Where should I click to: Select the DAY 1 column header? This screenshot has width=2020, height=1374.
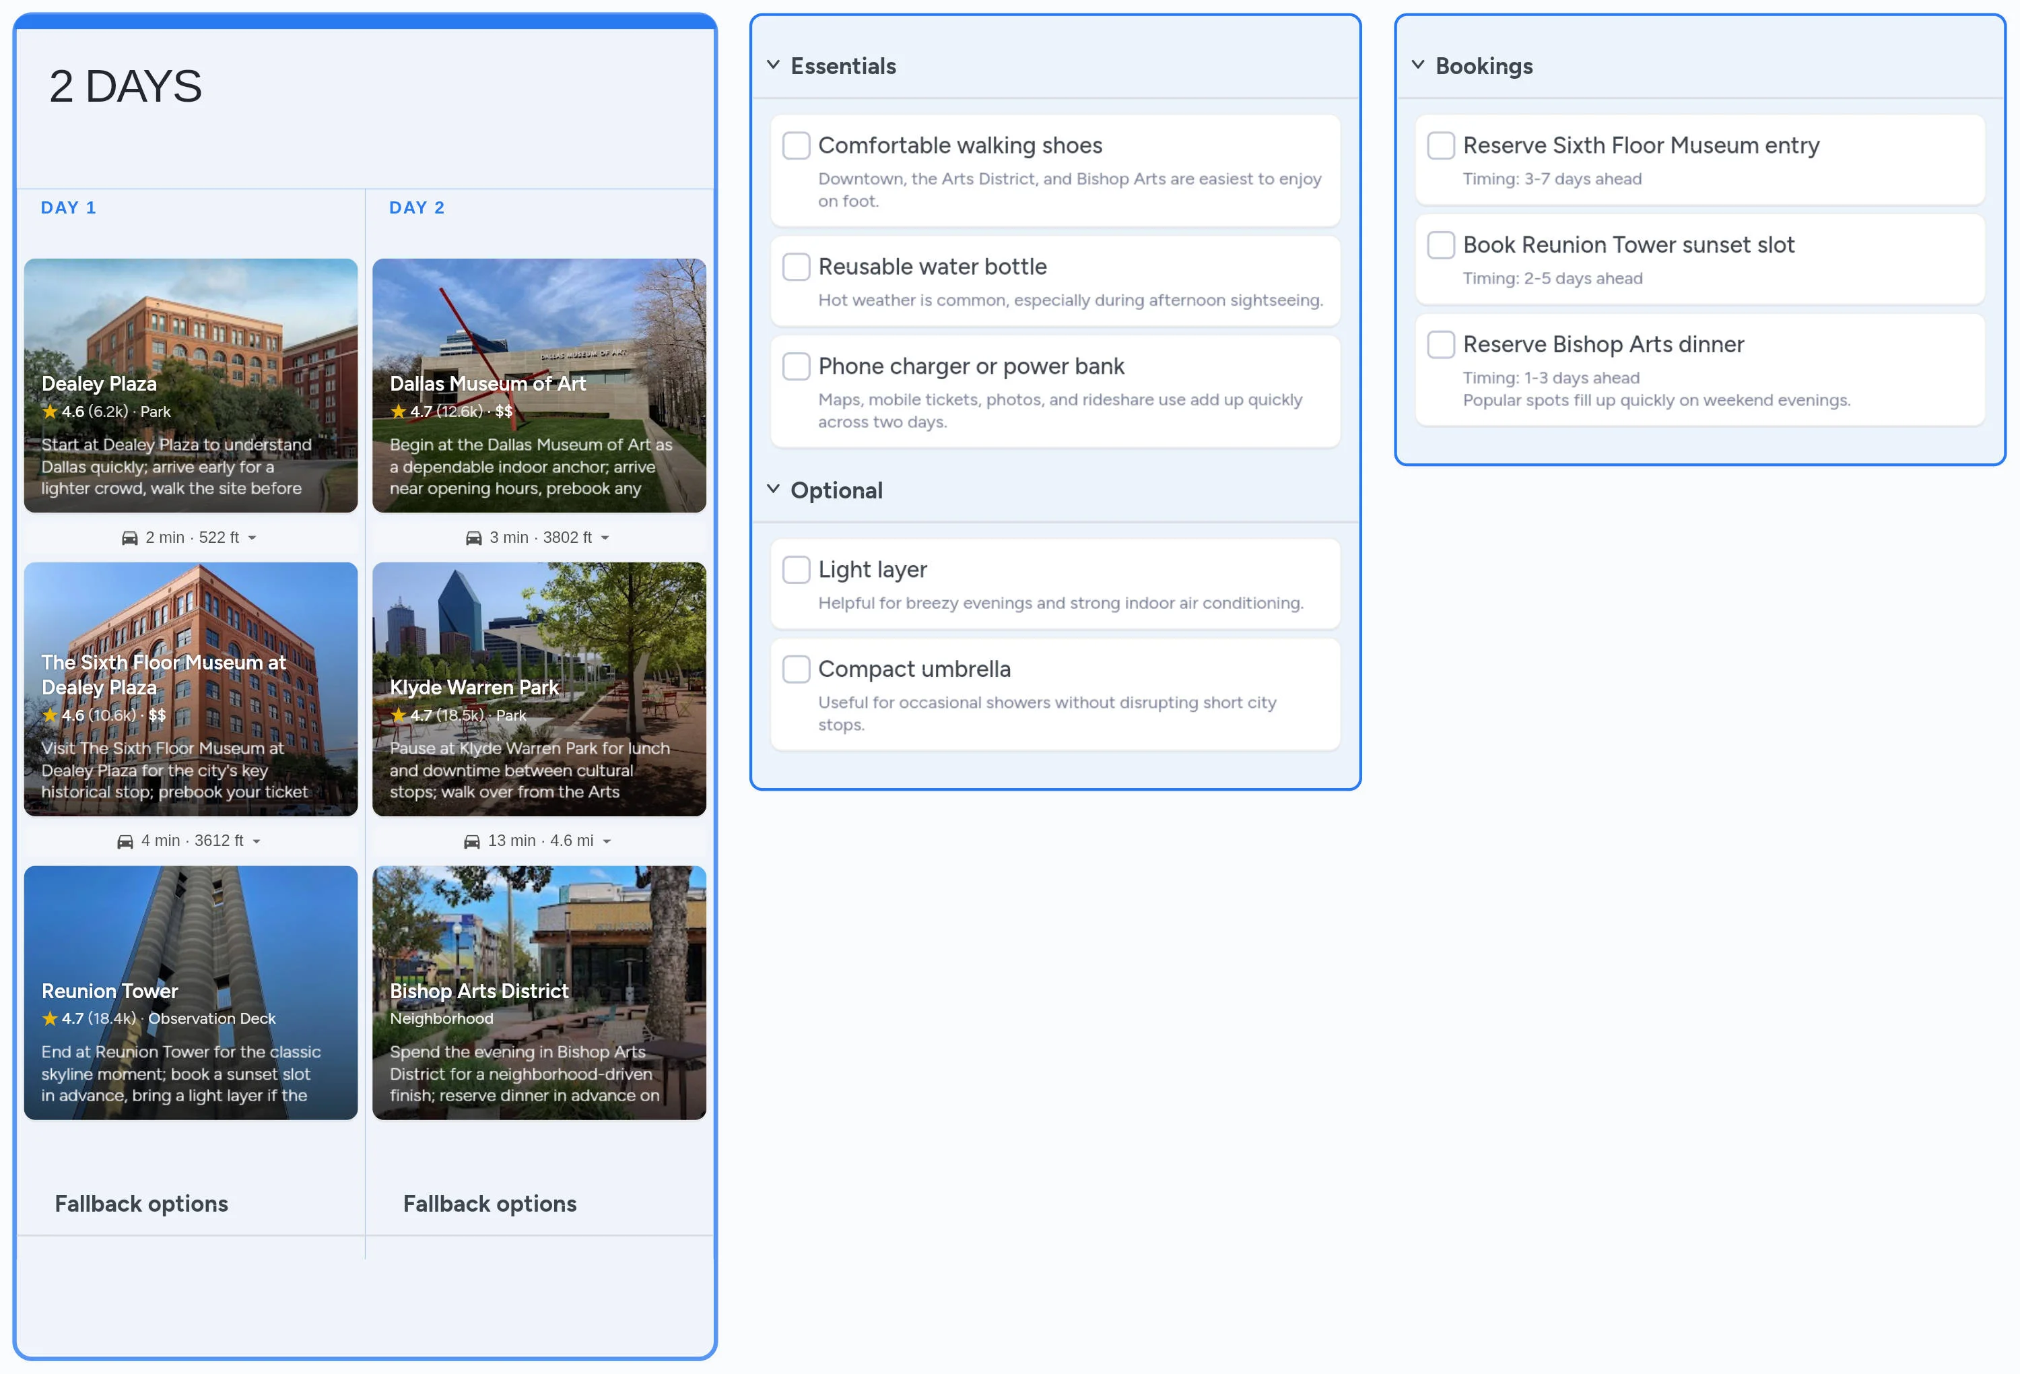pyautogui.click(x=69, y=208)
